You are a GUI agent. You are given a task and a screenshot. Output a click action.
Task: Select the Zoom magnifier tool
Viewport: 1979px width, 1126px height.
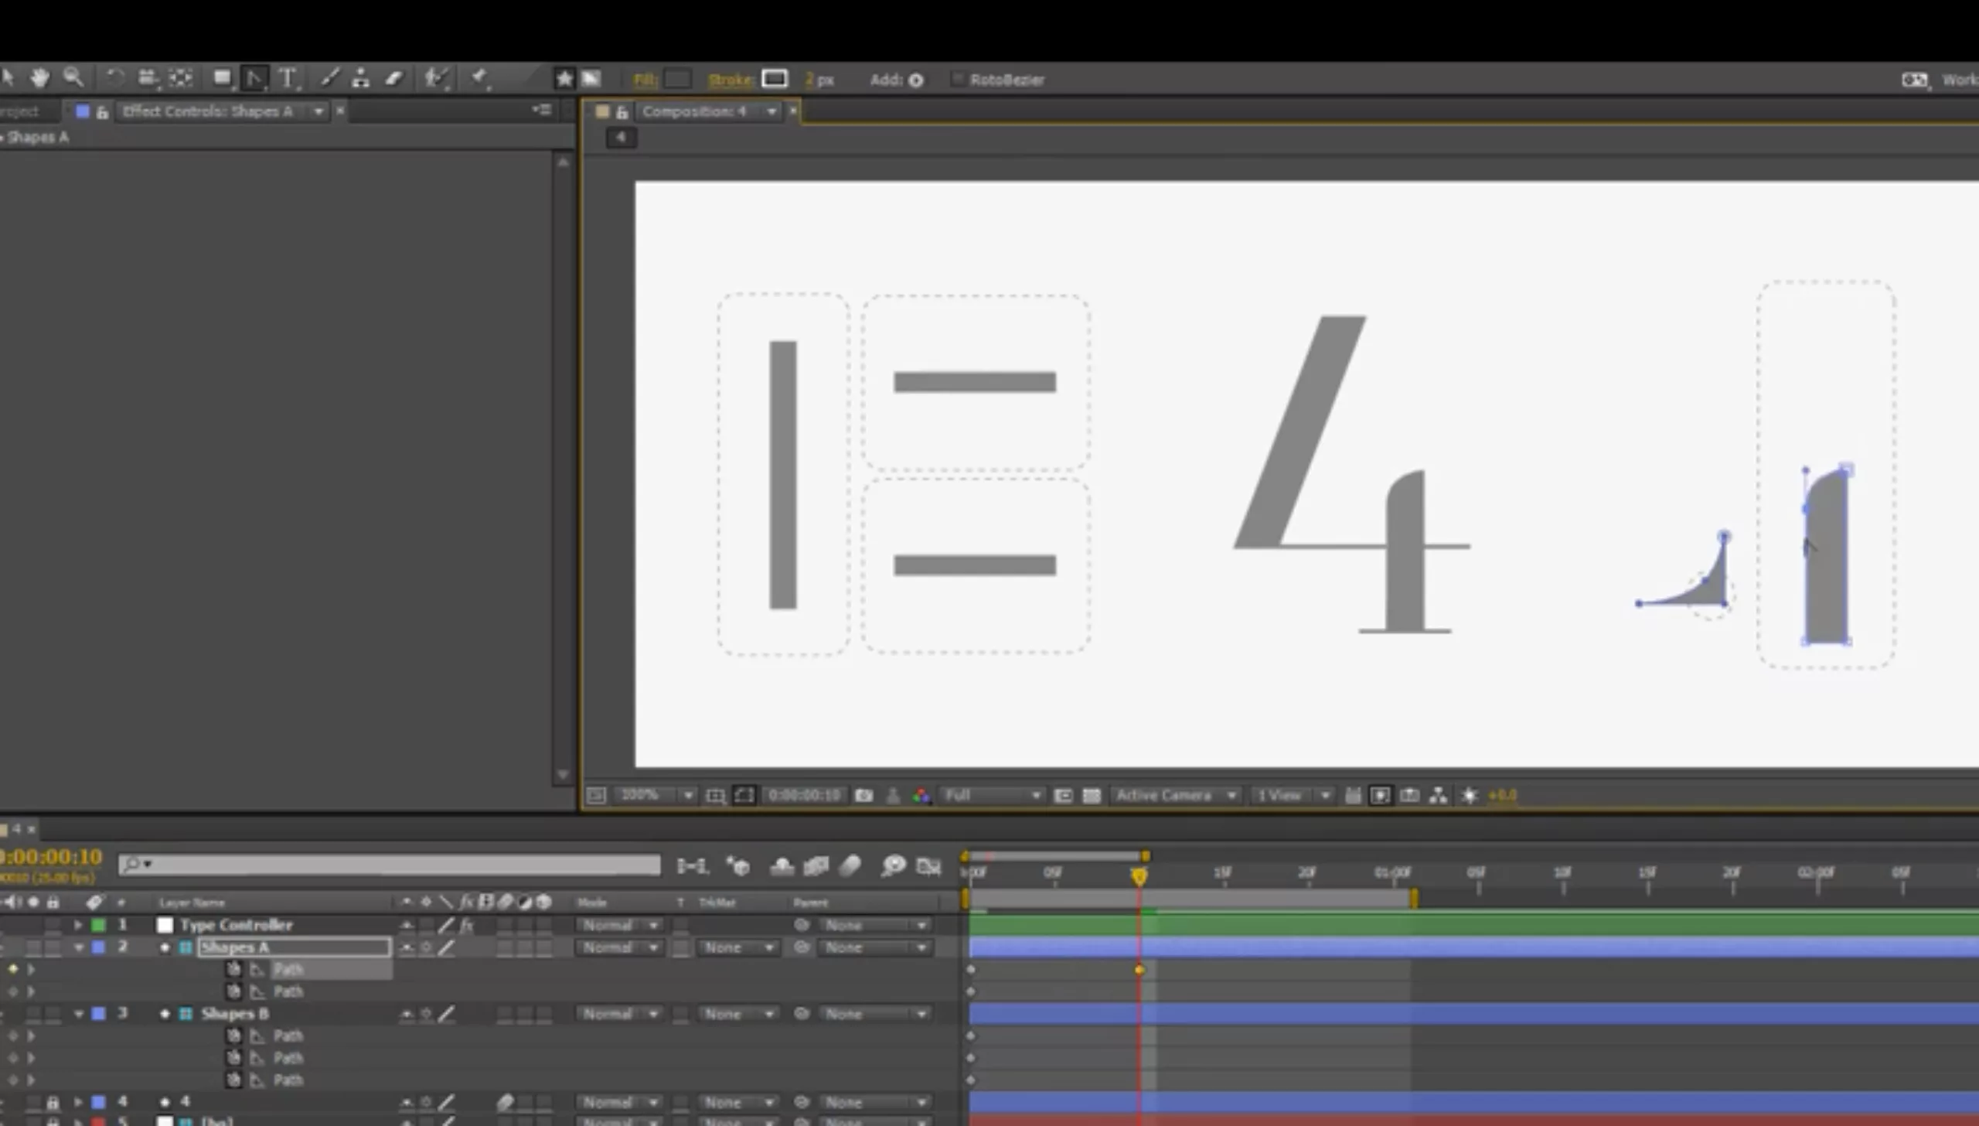click(x=73, y=77)
